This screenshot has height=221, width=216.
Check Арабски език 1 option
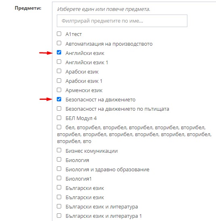(59, 81)
